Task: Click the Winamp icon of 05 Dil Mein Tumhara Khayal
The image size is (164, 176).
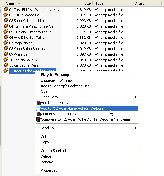Action: click(x=6, y=32)
